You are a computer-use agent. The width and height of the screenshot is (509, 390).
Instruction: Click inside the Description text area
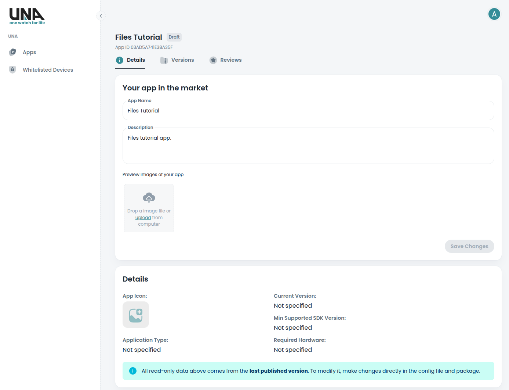point(308,146)
